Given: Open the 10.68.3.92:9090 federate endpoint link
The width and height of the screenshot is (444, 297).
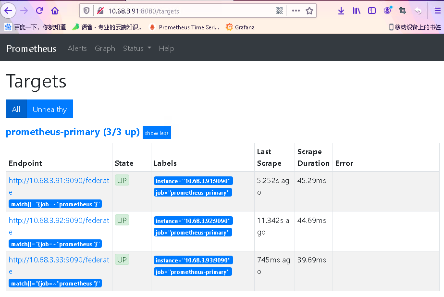Looking at the screenshot, I should (x=59, y=226).
